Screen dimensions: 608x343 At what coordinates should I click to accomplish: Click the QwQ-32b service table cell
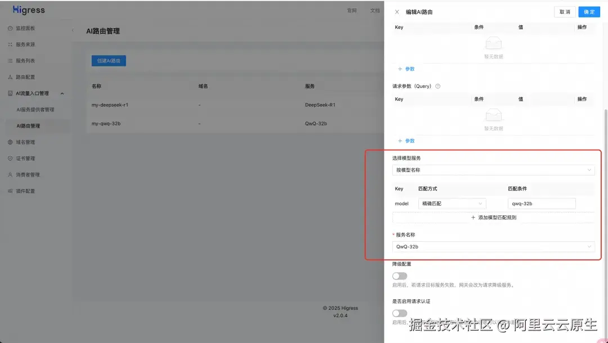(316, 124)
